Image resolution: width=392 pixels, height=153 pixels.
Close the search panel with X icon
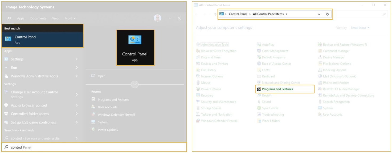pyautogui.click(x=179, y=18)
